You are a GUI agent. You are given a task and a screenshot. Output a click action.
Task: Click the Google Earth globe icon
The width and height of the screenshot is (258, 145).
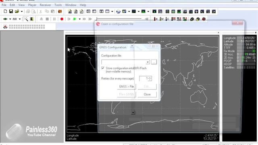118,11
